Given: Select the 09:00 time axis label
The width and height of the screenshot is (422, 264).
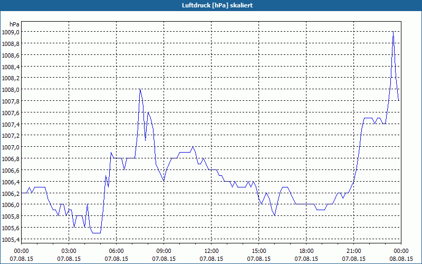Looking at the screenshot, I should [x=164, y=251].
